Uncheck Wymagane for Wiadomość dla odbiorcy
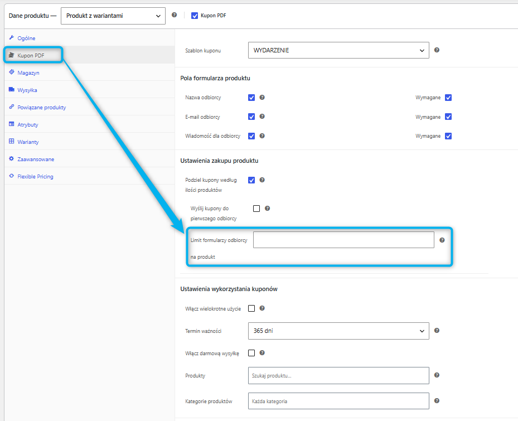The width and height of the screenshot is (518, 421). (448, 136)
